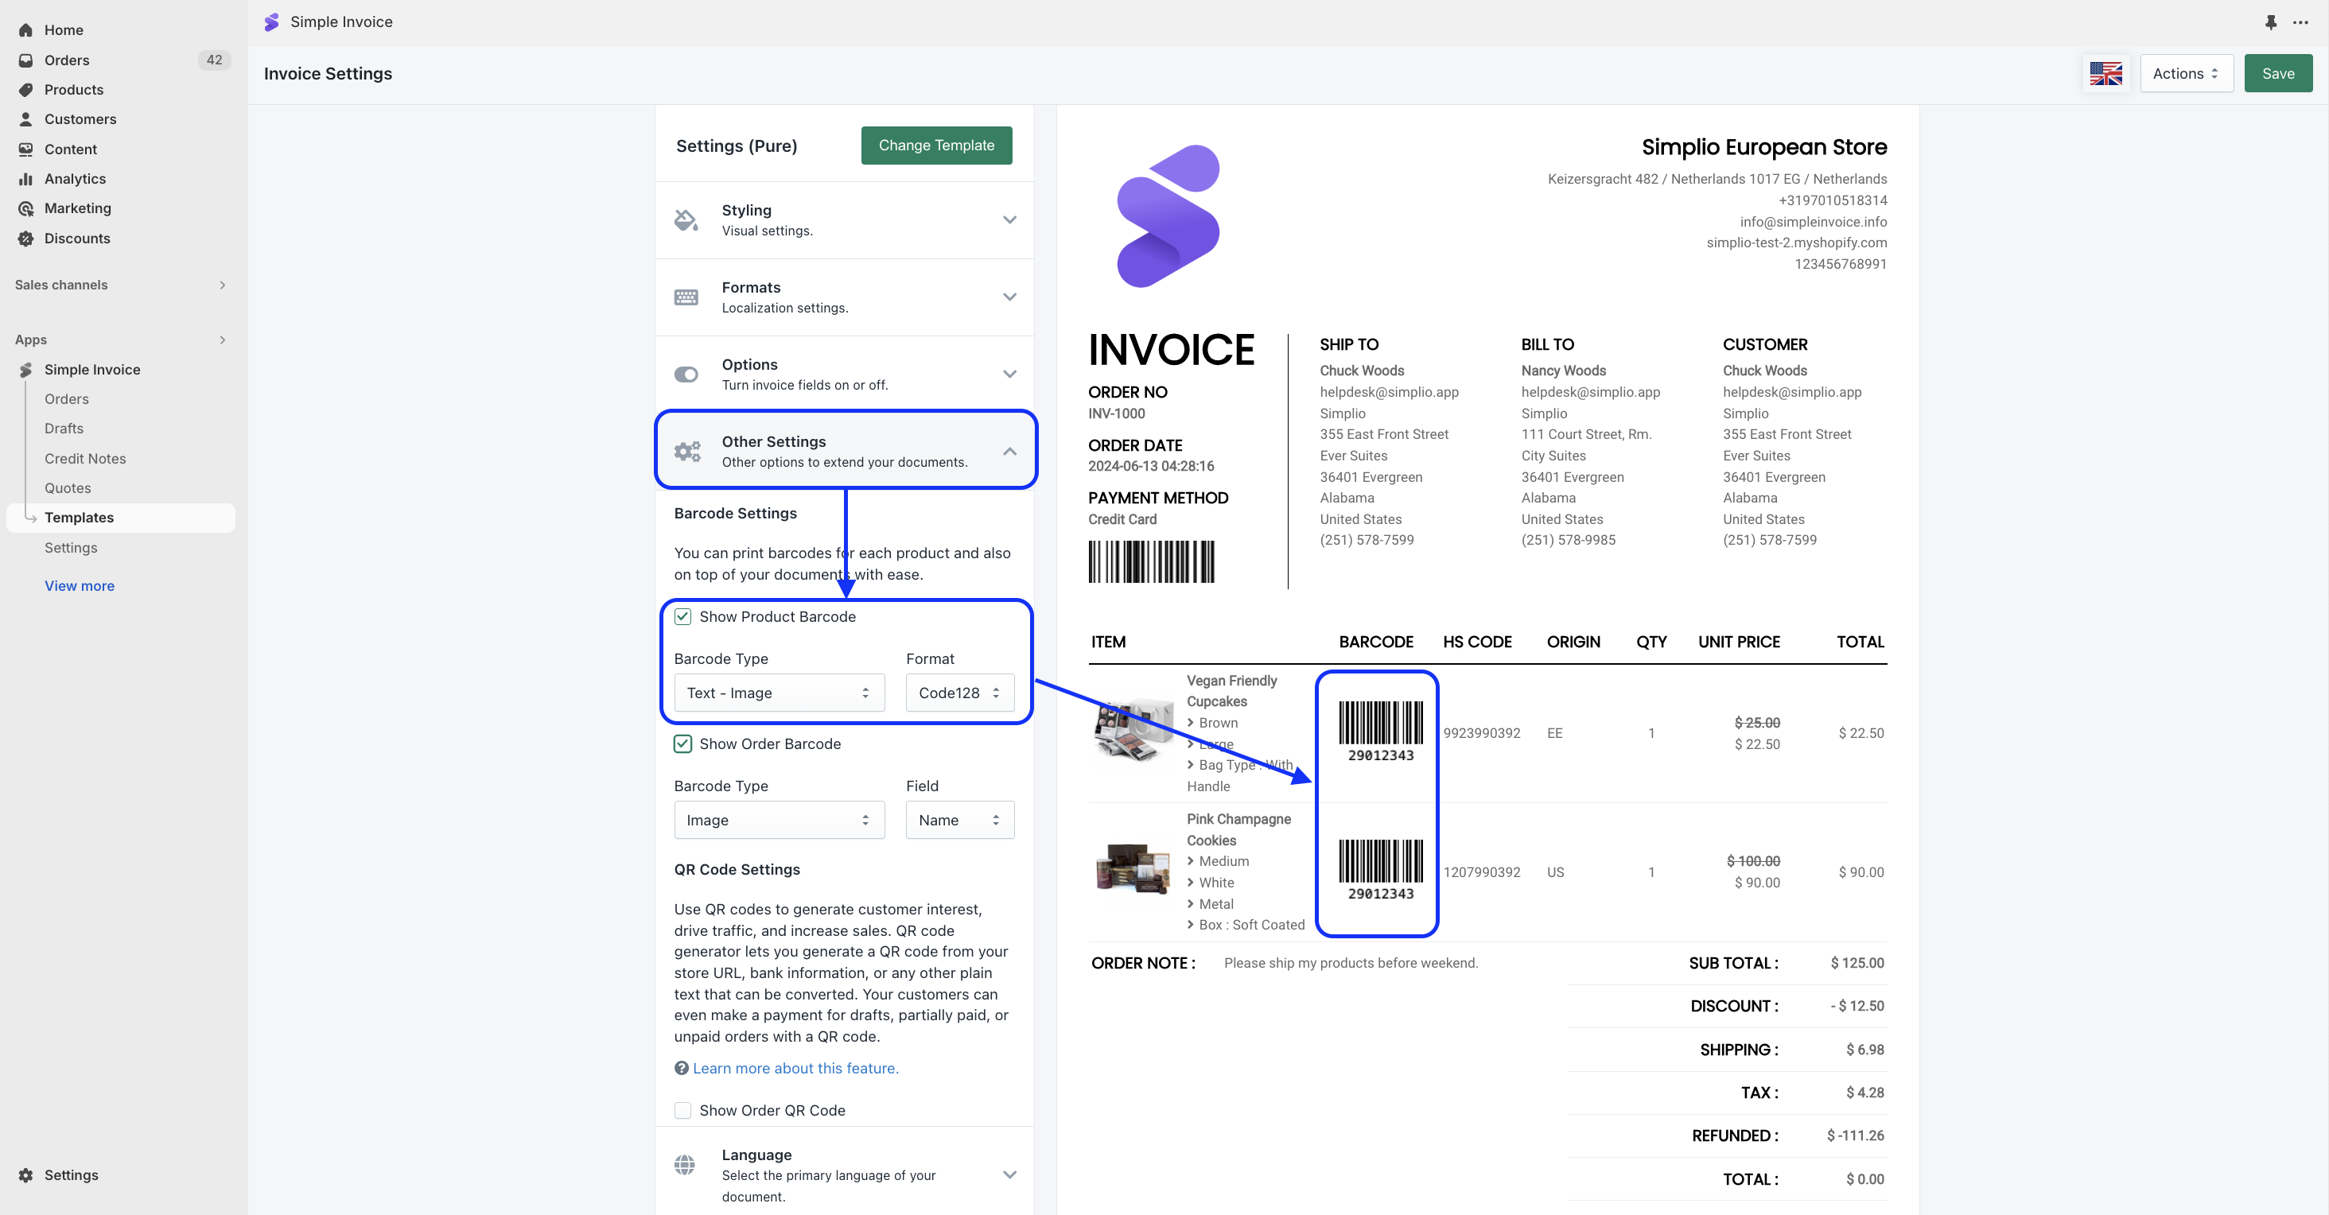Click the Formats keyboard icon
Image resolution: width=2329 pixels, height=1215 pixels.
(686, 297)
